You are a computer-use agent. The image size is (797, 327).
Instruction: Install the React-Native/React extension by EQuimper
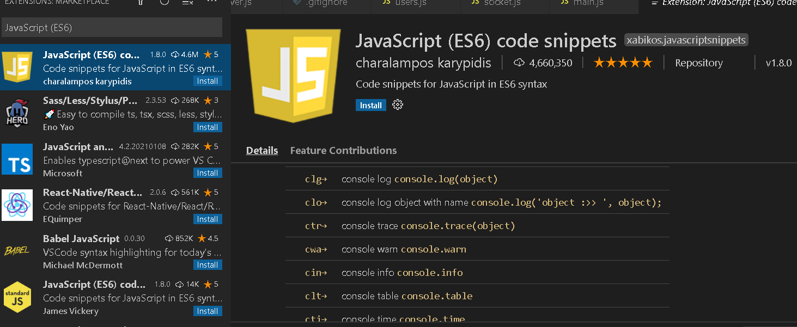208,219
